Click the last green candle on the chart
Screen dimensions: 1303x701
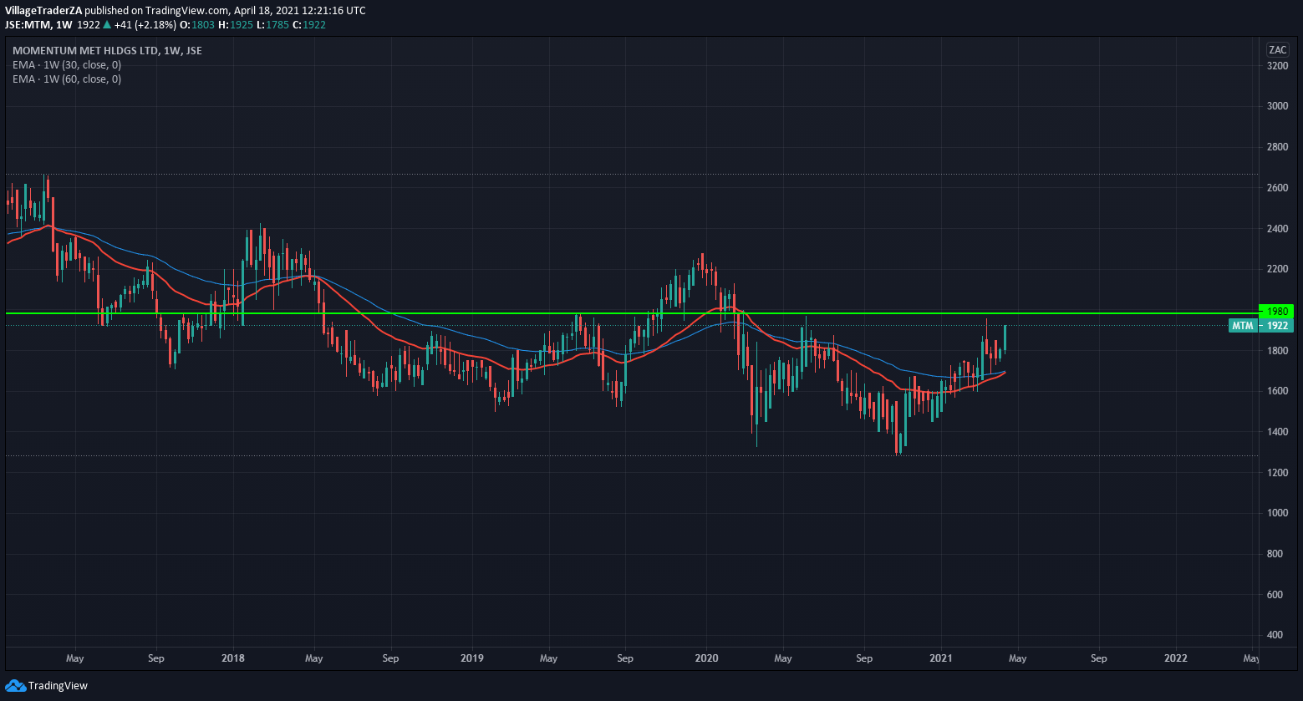click(x=1005, y=338)
